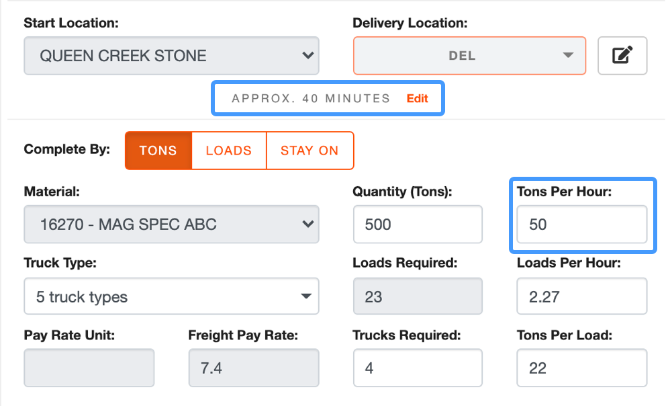Open the QUEEN CREEK STONE dropdown
The width and height of the screenshot is (670, 406).
171,56
